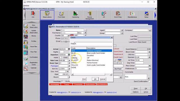Select the BLUE Blue Loyalty Card Holder row

91,53
